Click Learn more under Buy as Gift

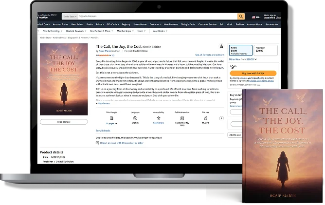(x=235, y=106)
